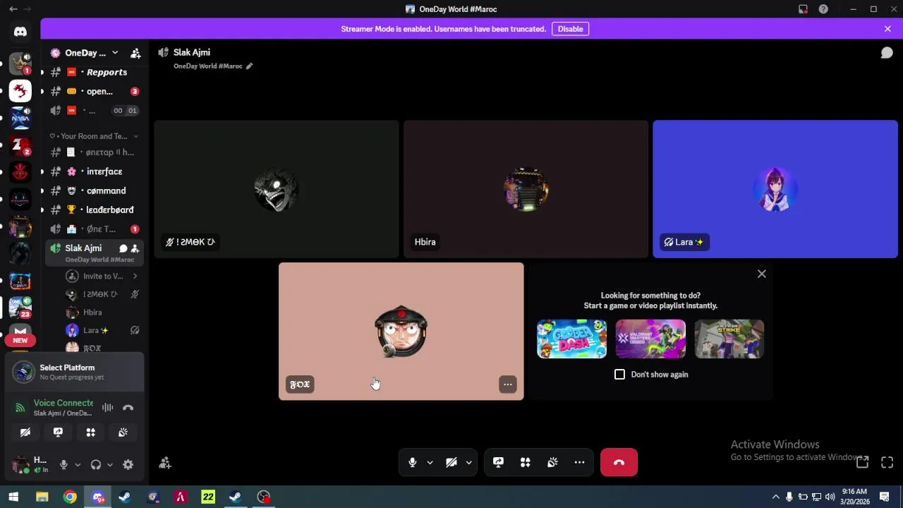Viewport: 903px width, 508px height.
Task: Edit voice channel status pencil icon
Action: click(249, 66)
